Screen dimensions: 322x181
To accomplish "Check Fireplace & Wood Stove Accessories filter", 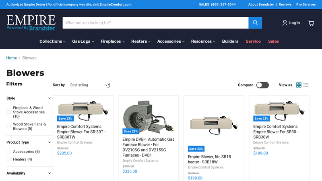I will tap(8, 112).
